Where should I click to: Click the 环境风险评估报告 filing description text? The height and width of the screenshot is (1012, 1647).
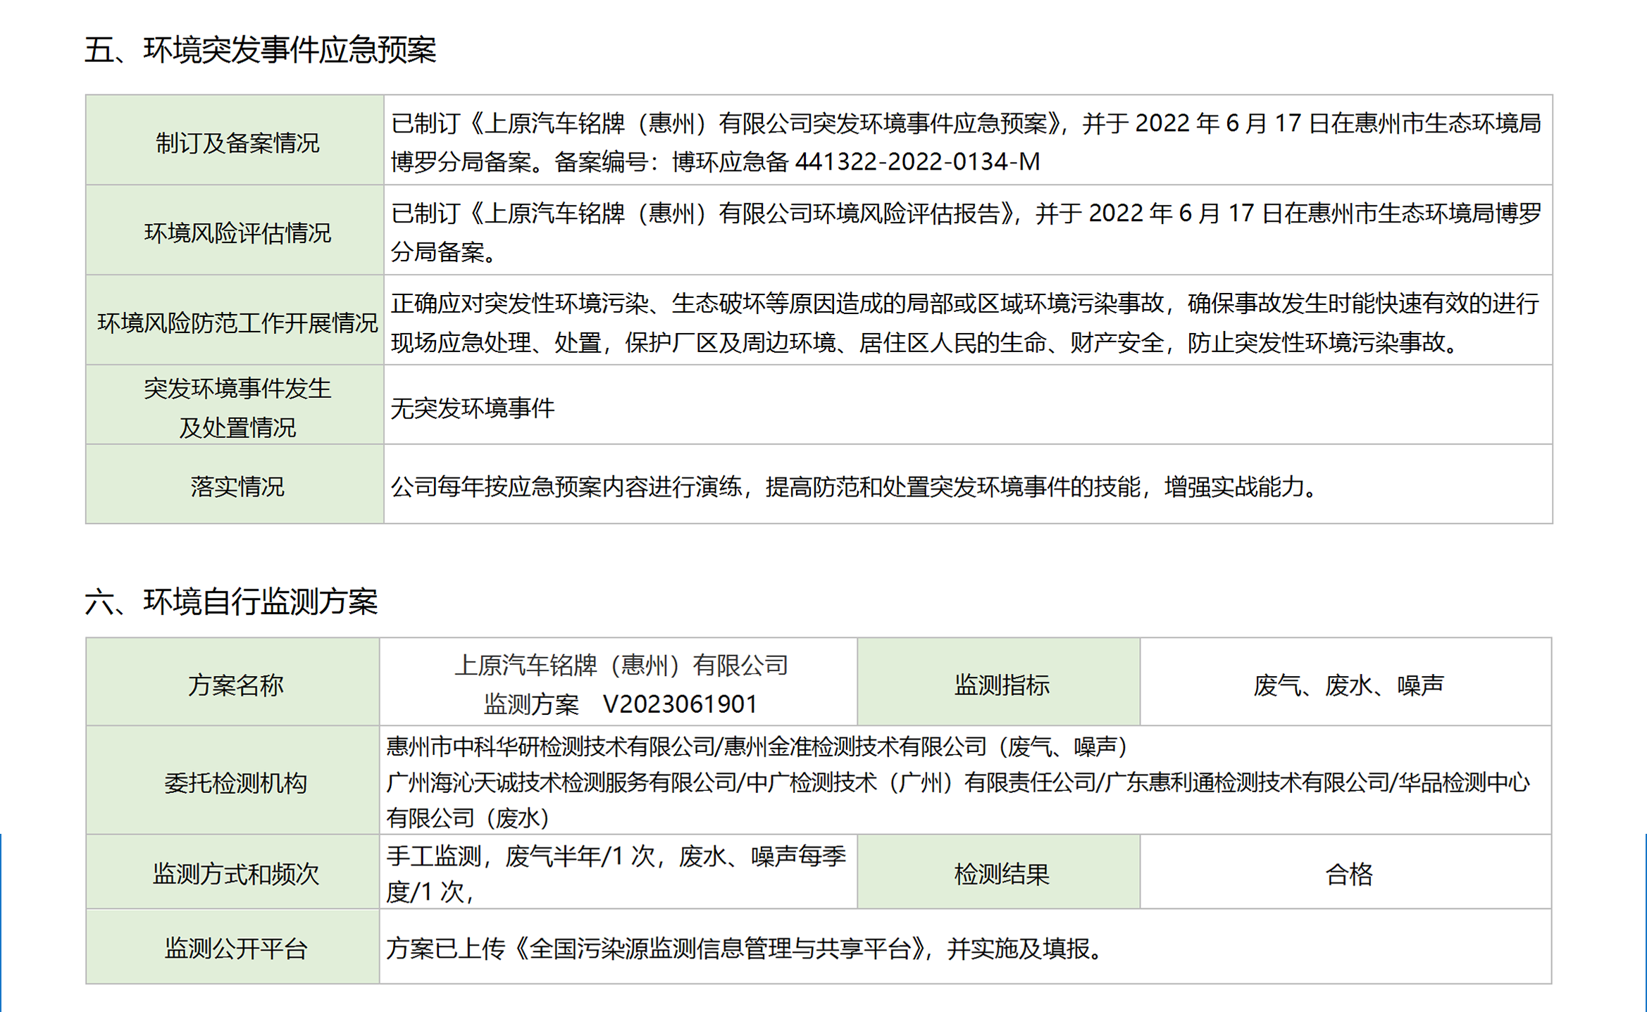(x=966, y=232)
